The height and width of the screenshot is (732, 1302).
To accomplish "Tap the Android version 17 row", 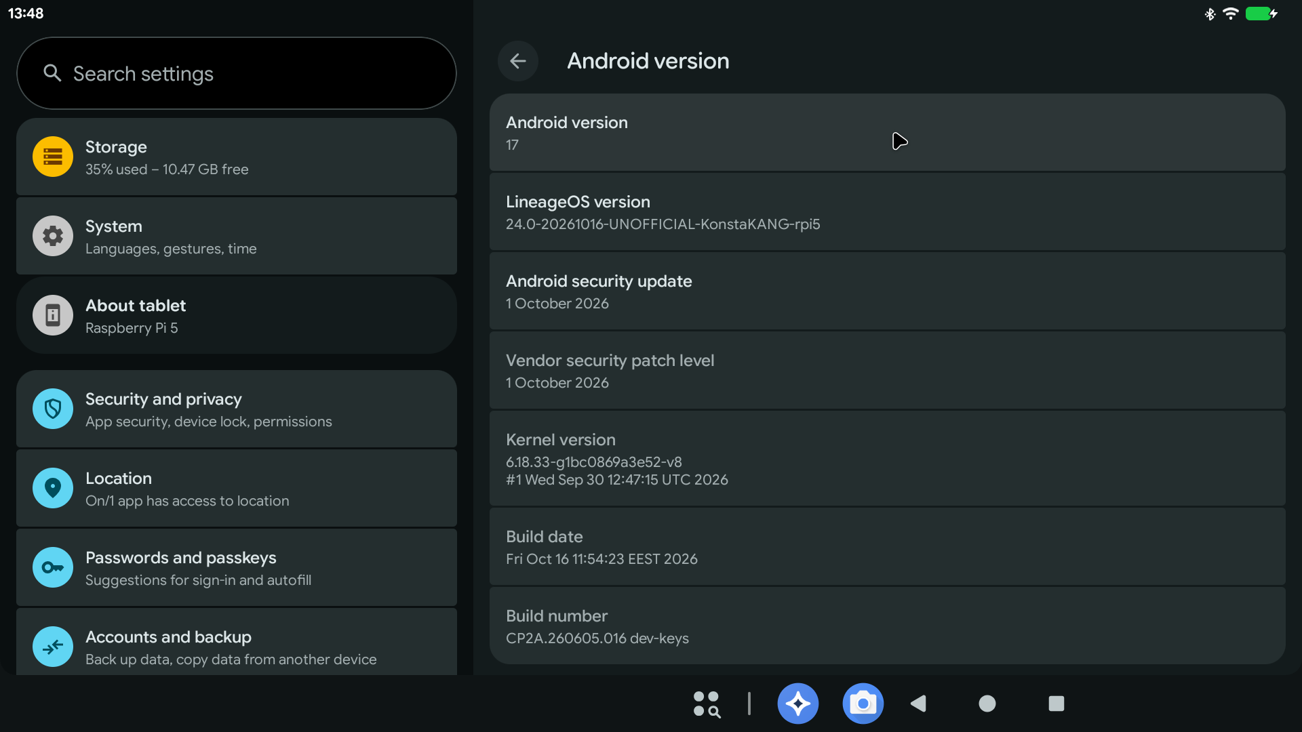I will (888, 132).
